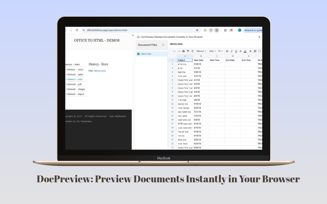View site information in address bar

(84, 30)
